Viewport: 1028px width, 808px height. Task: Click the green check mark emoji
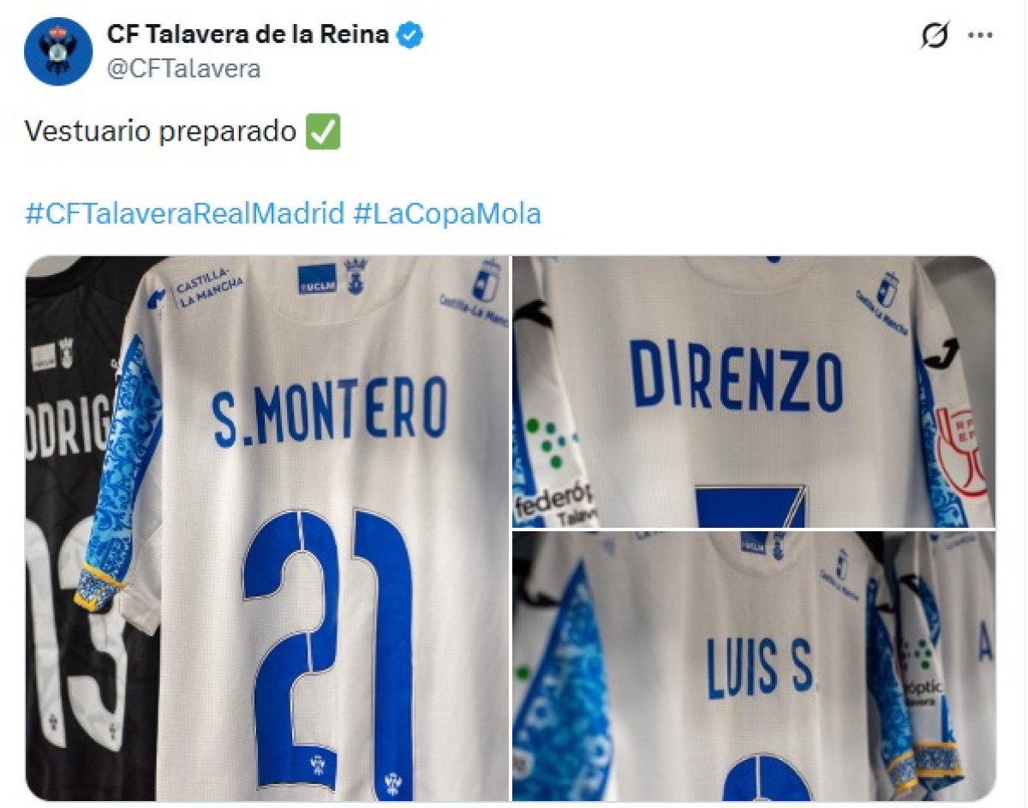323,132
